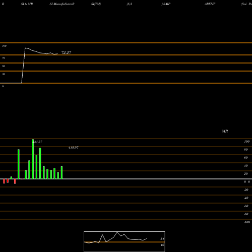Select the -100 label on right axis
252x252 pixels.
pos(247,222)
